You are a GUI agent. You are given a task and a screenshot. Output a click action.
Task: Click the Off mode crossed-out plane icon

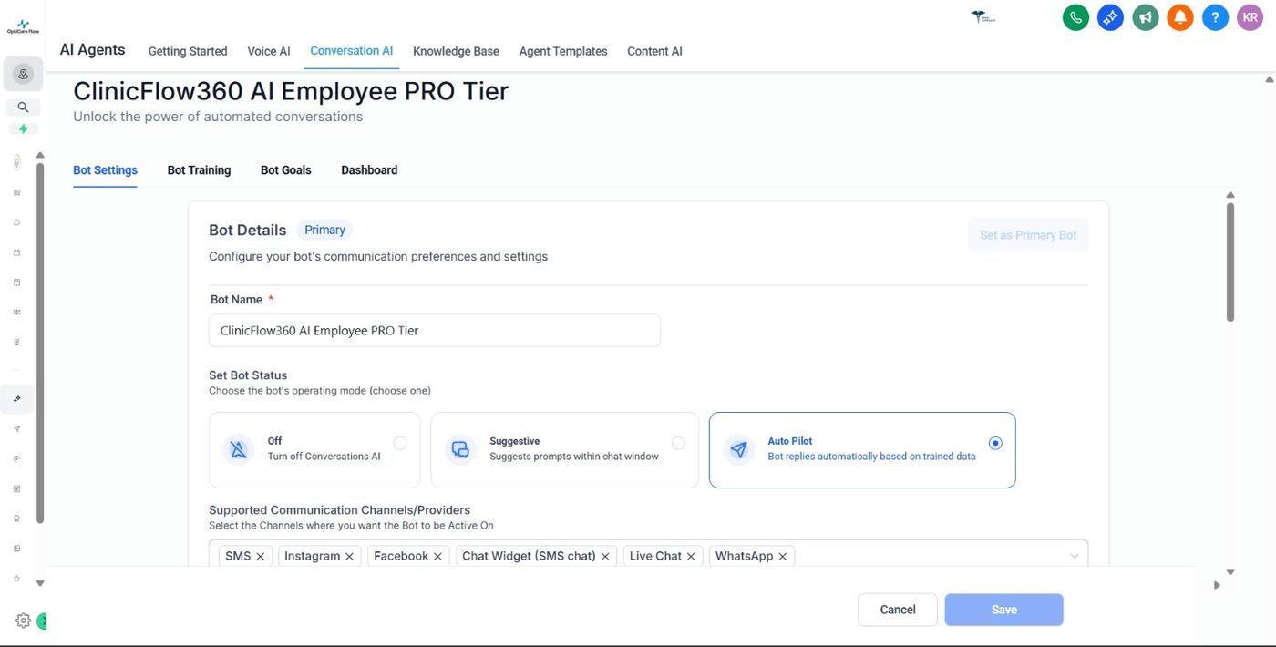[x=239, y=449]
